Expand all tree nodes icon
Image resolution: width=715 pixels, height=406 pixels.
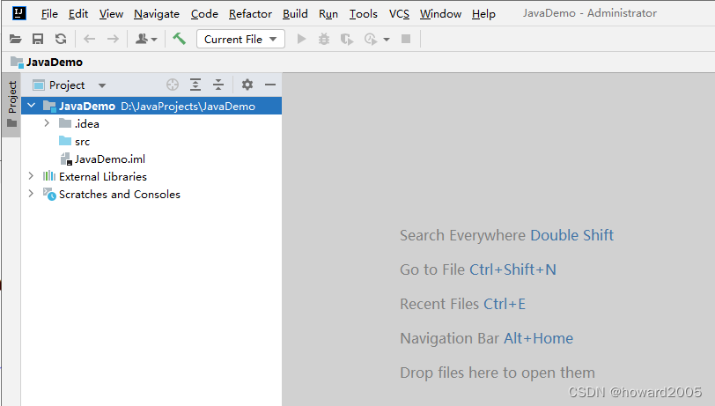[195, 85]
